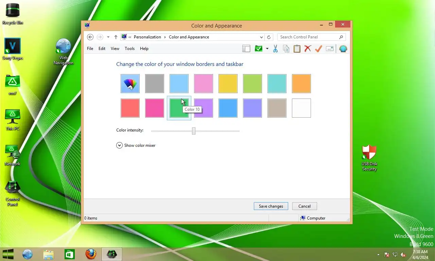
Task: Select the This PC desktop icon
Action: click(13, 120)
